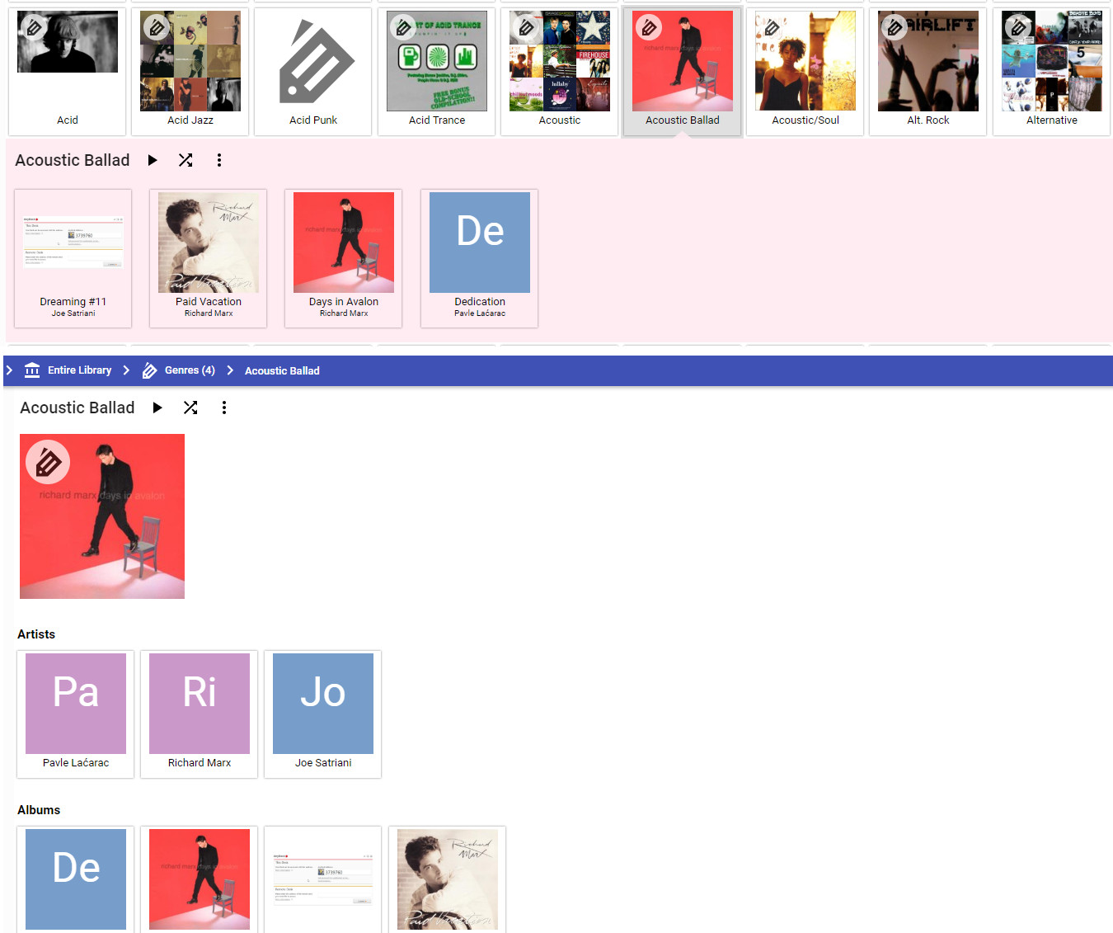The width and height of the screenshot is (1113, 933).
Task: Play Acoustic Ballad in the pink panel
Action: 153,160
